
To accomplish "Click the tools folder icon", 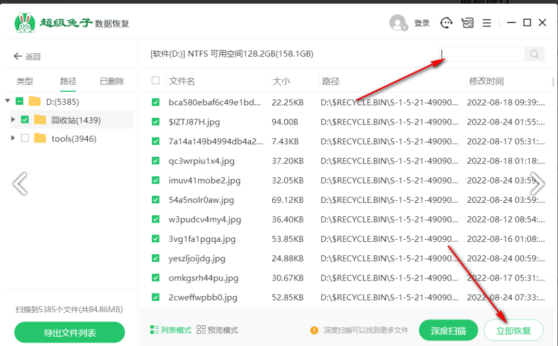I will [x=40, y=138].
